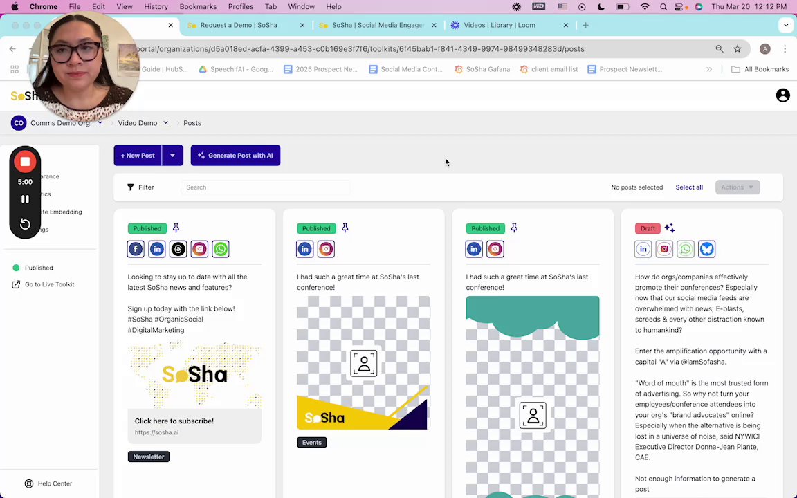Click LinkedIn icon on Newsletter post card
The height and width of the screenshot is (498, 797).
pyautogui.click(x=157, y=249)
